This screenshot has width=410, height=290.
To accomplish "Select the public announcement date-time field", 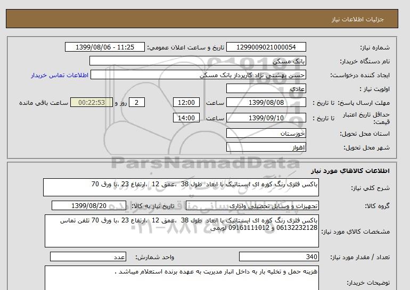I will [104, 47].
